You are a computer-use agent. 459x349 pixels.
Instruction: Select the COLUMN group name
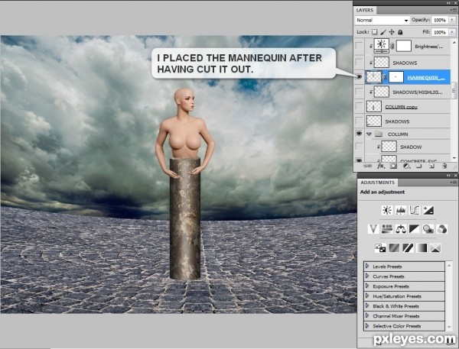click(x=398, y=134)
